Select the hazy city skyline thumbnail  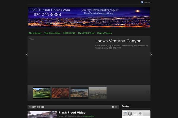click(x=98, y=93)
